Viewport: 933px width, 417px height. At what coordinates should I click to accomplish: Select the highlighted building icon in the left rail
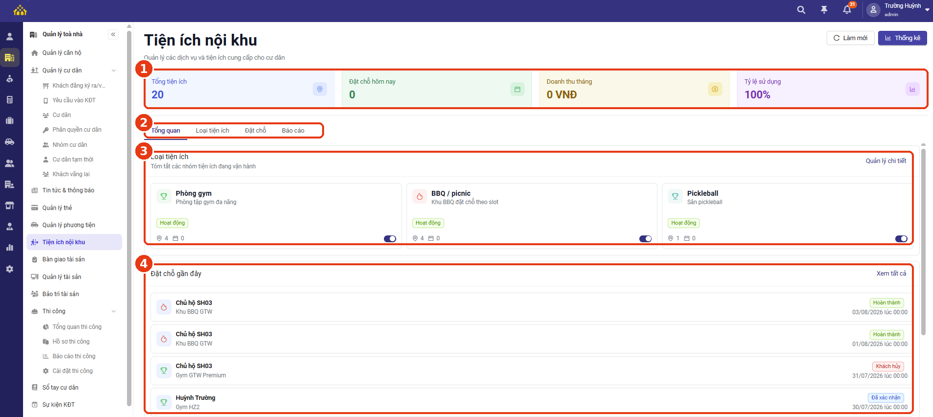(9, 58)
